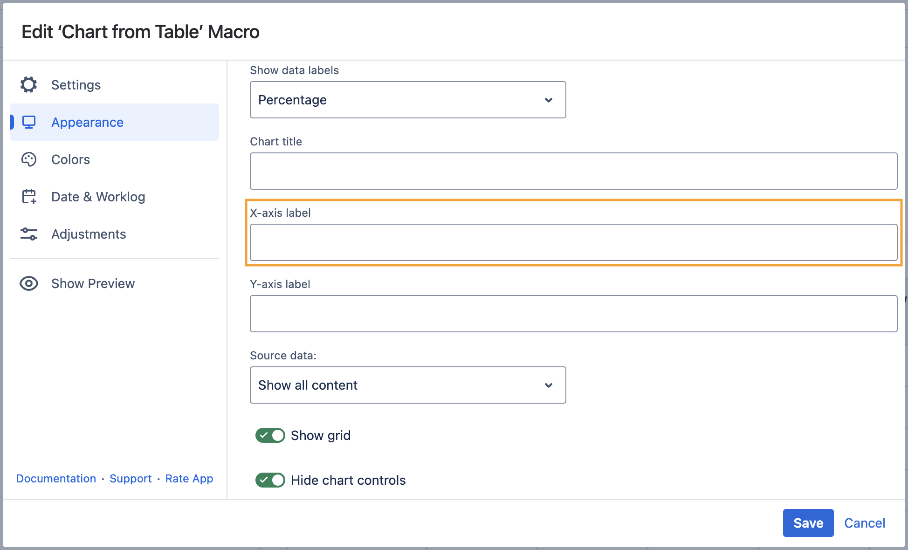
Task: Click the Appearance monitor icon
Action: 29,122
